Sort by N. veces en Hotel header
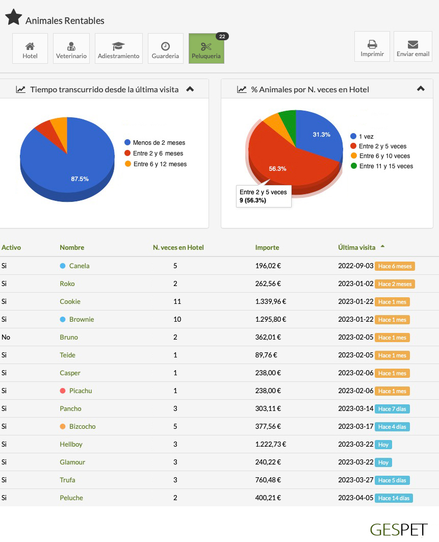 coord(178,247)
